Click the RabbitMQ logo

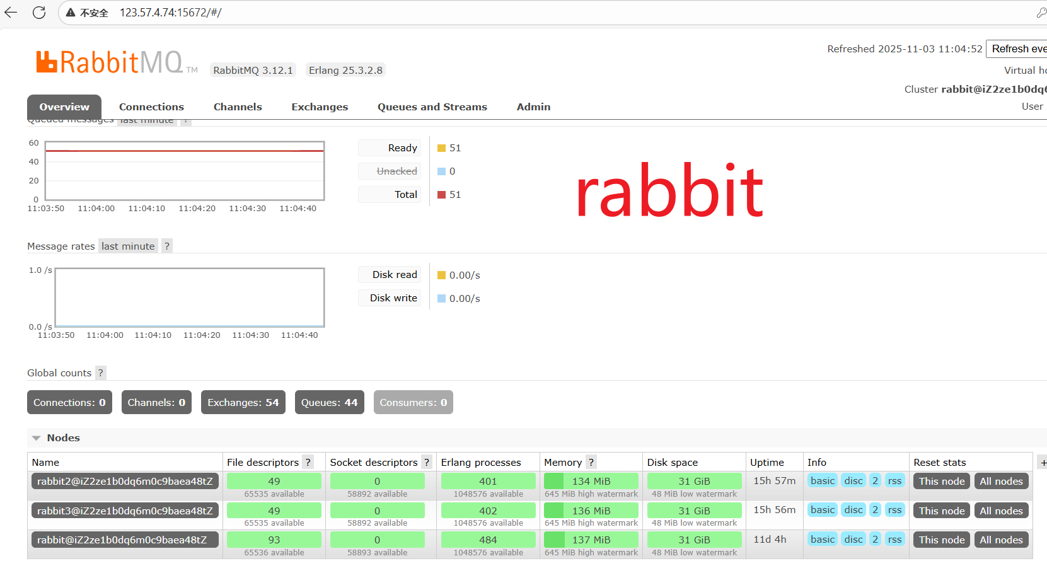pyautogui.click(x=117, y=62)
